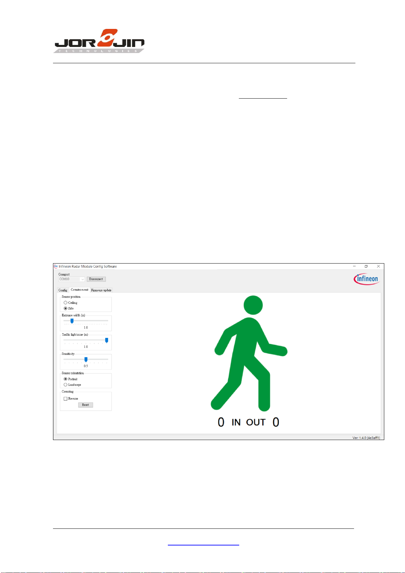Click the green walking person graphic
Viewport: 405px width, 573px height.
(x=249, y=353)
